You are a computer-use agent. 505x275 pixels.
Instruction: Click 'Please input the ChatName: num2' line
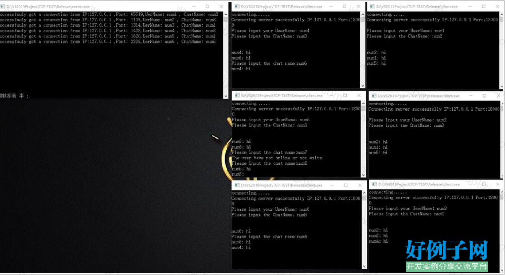click(404, 36)
